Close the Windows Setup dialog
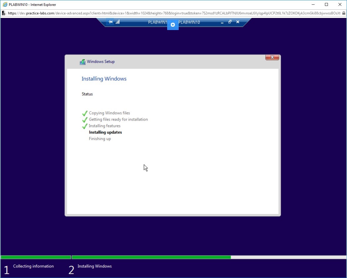 pos(272,57)
